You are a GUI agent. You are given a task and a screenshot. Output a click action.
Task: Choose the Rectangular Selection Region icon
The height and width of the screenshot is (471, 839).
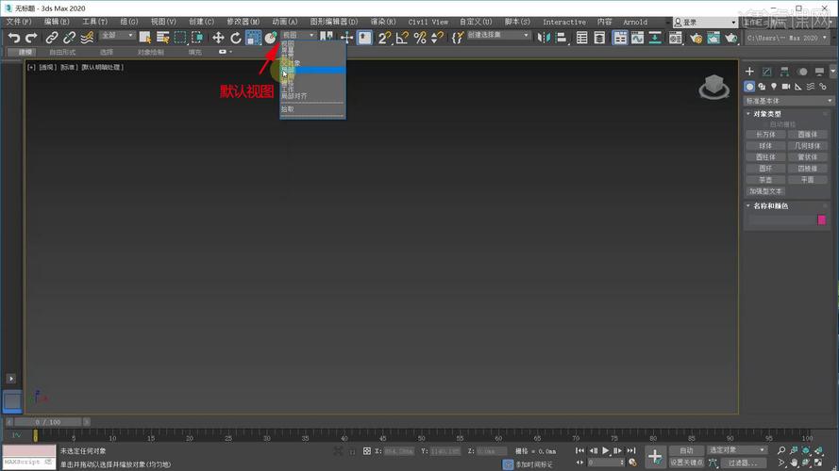(x=180, y=38)
